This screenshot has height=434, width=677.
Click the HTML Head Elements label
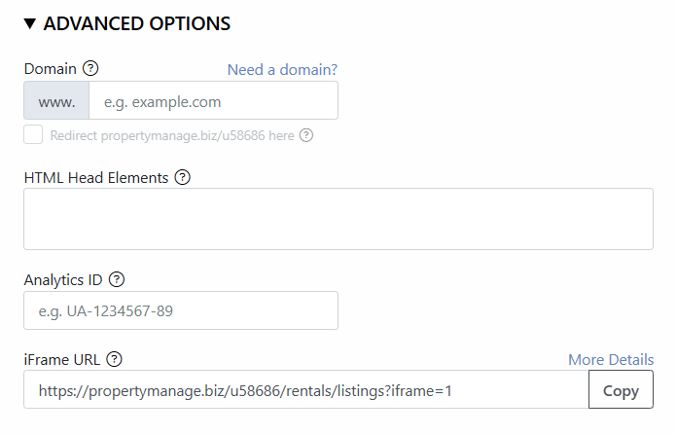pyautogui.click(x=96, y=177)
